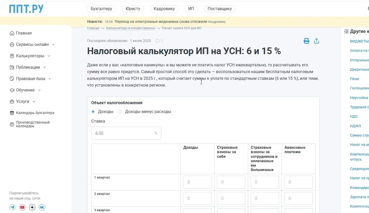Open the Юристу top tab
Screen dimensions: 369x213
tap(133, 9)
